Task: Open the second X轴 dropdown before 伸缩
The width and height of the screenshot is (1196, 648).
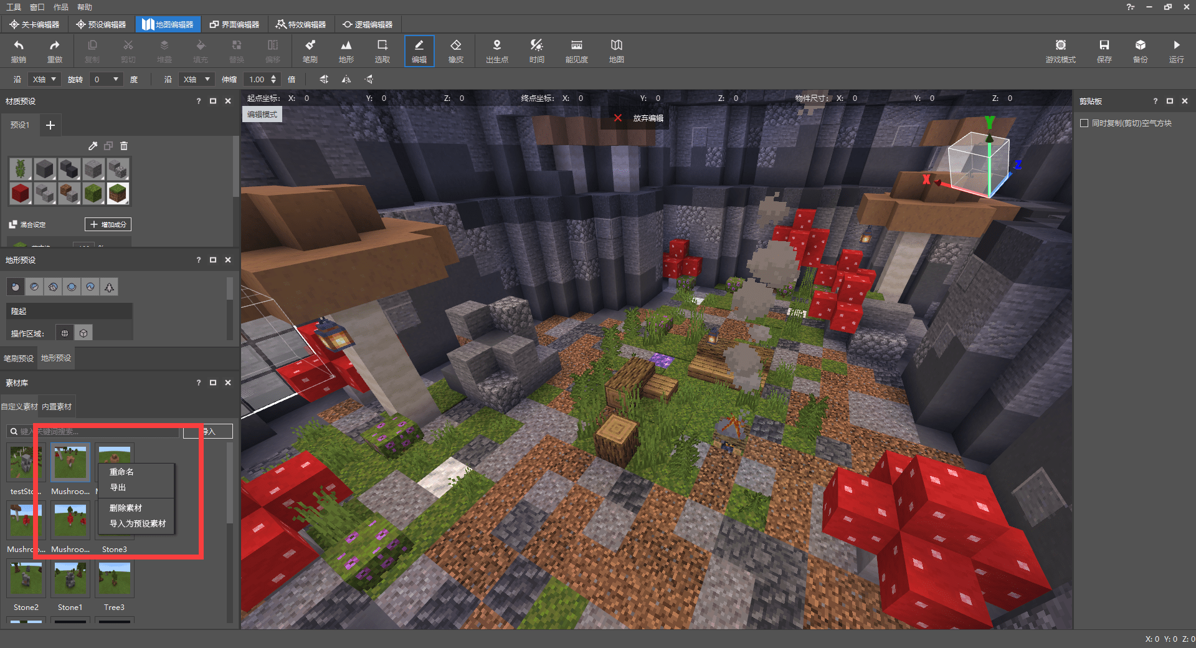Action: (196, 79)
